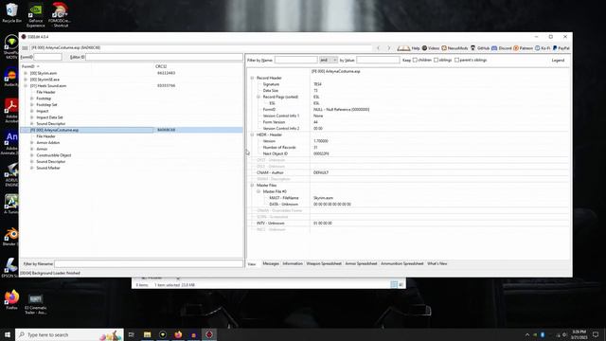The width and height of the screenshot is (606, 341).
Task: Open Adobe Animate desktop icon
Action: pos(11,142)
